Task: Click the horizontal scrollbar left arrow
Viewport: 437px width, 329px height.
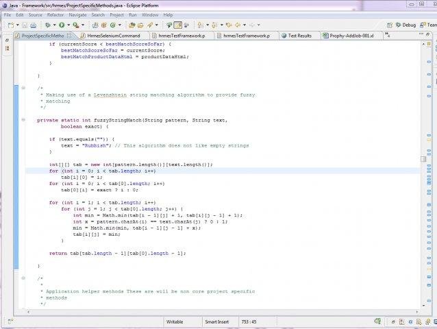Action: click(x=29, y=312)
